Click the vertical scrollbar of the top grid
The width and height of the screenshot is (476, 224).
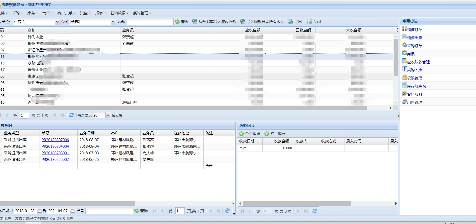396,57
